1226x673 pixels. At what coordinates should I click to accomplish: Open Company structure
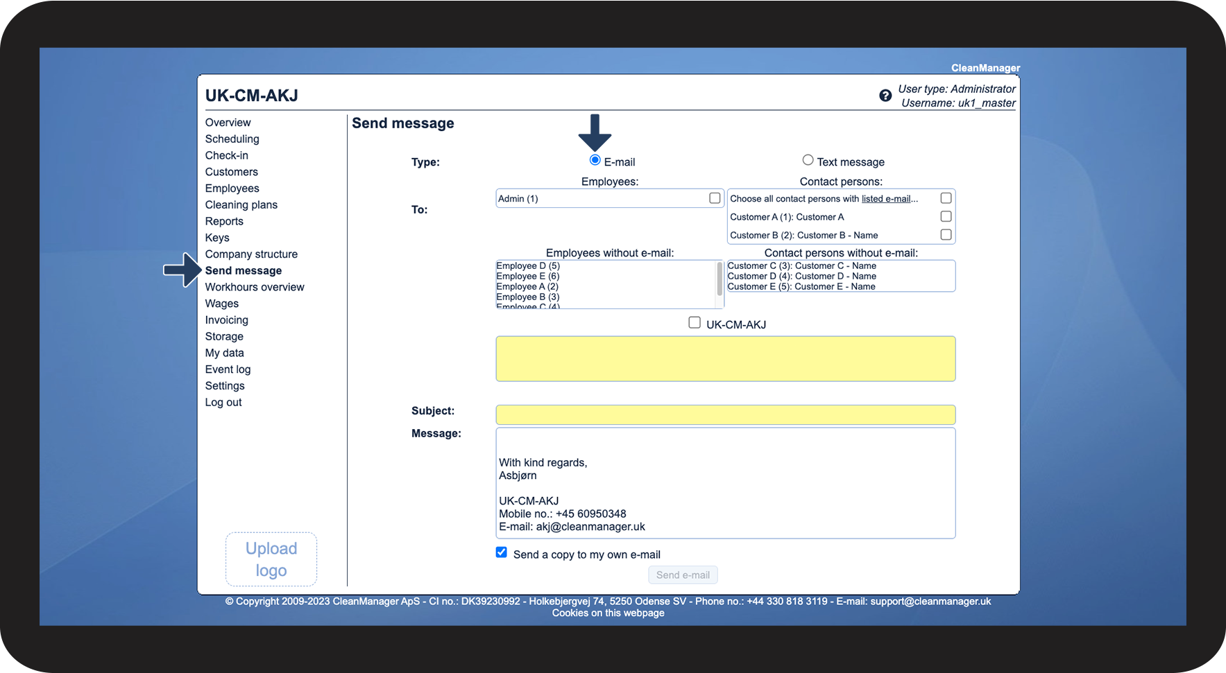click(x=251, y=254)
